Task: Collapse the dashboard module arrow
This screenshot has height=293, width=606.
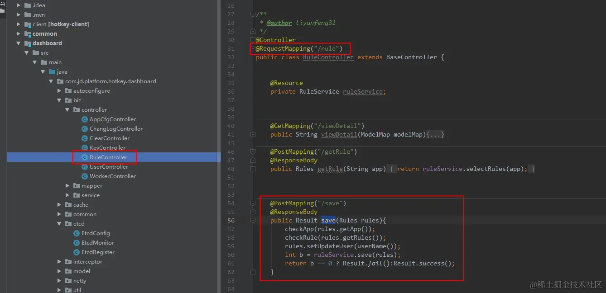Action: tap(19, 43)
